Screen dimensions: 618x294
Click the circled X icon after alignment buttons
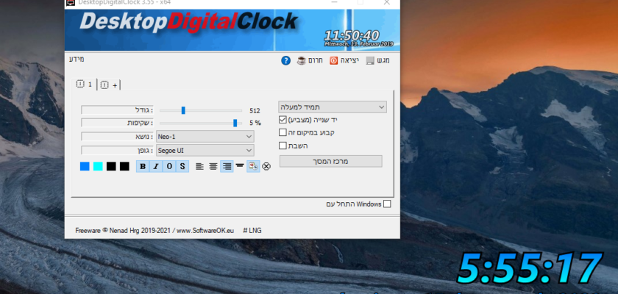pyautogui.click(x=266, y=166)
